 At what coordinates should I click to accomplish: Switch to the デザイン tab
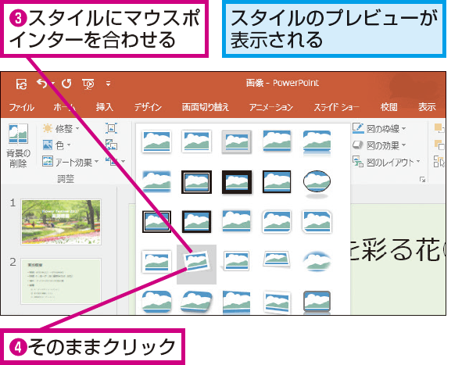tap(148, 107)
